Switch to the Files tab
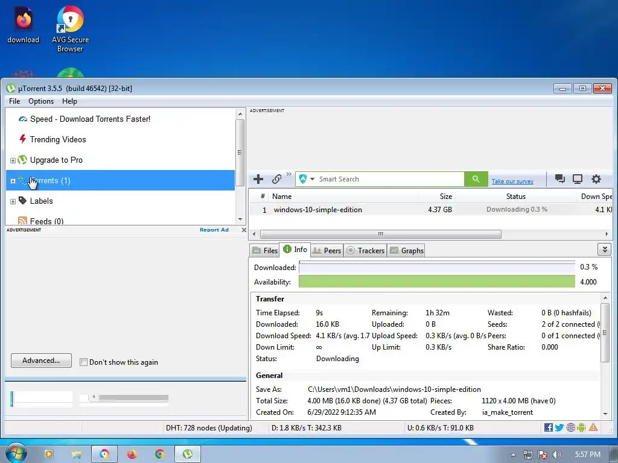618x463 pixels. pyautogui.click(x=265, y=250)
